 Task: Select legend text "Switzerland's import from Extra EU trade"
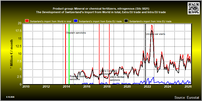click(100, 21)
